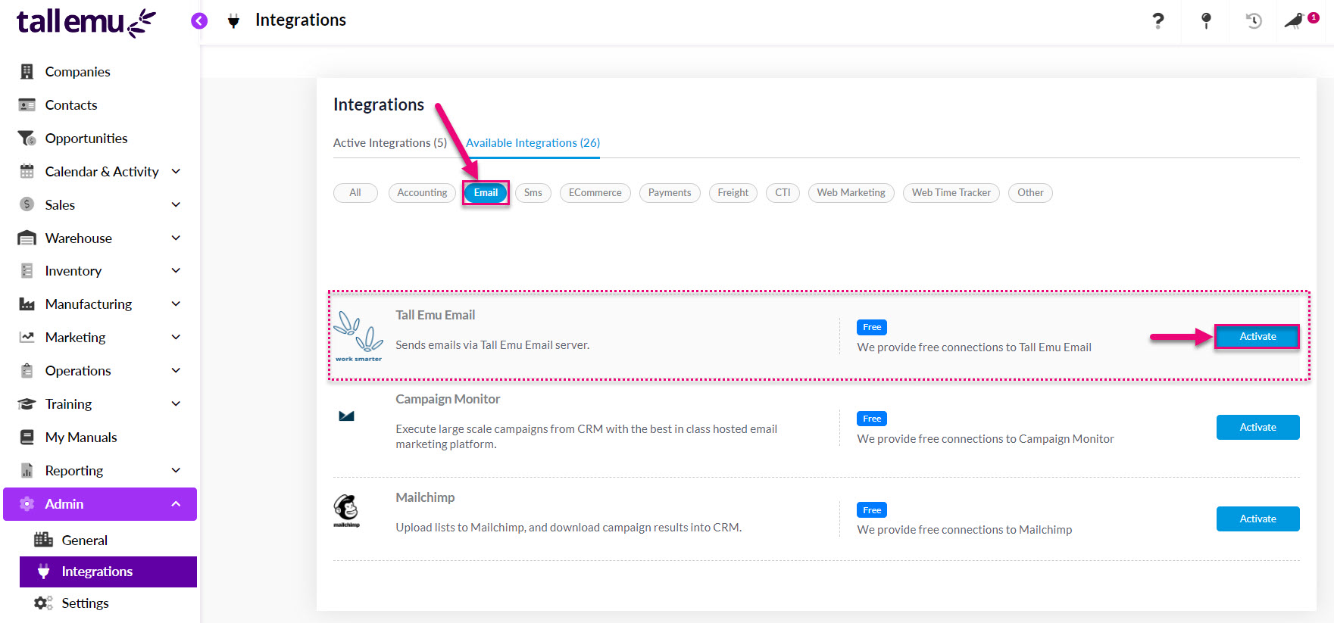
Task: Filter integrations by CTI
Action: click(783, 193)
